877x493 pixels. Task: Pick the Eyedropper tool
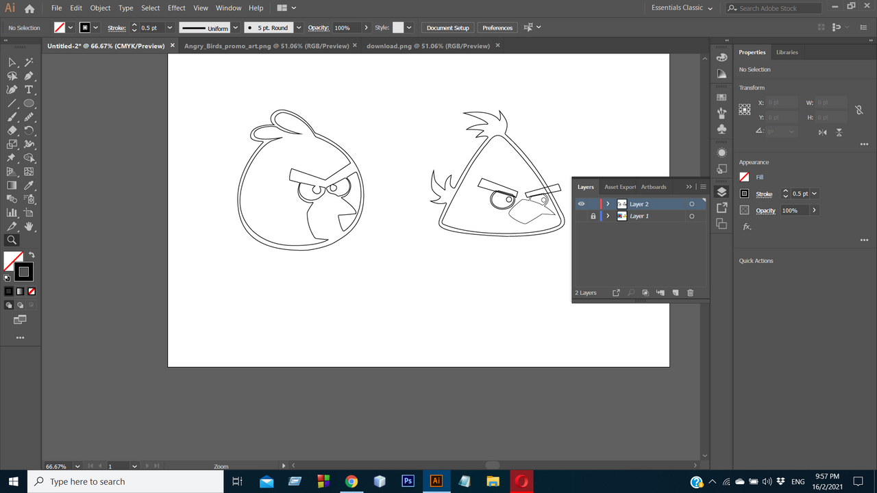29,186
